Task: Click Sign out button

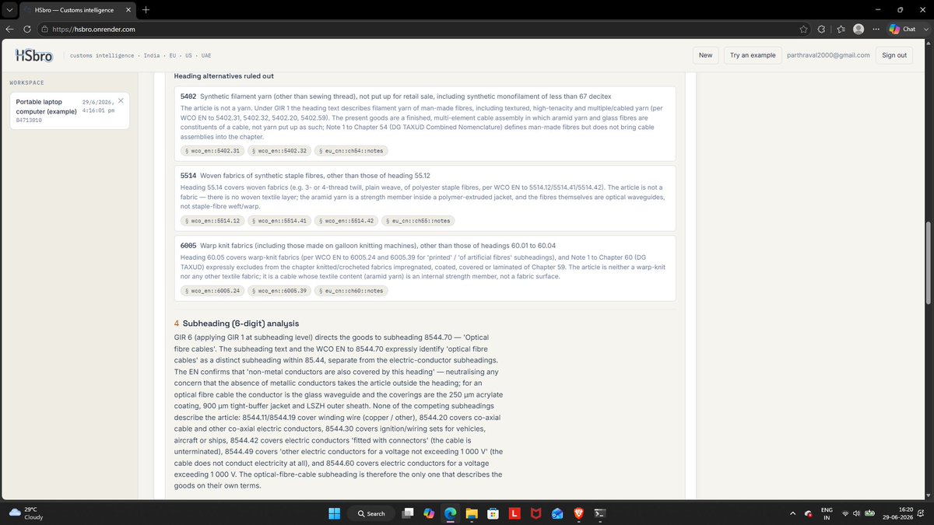Action: pyautogui.click(x=894, y=55)
